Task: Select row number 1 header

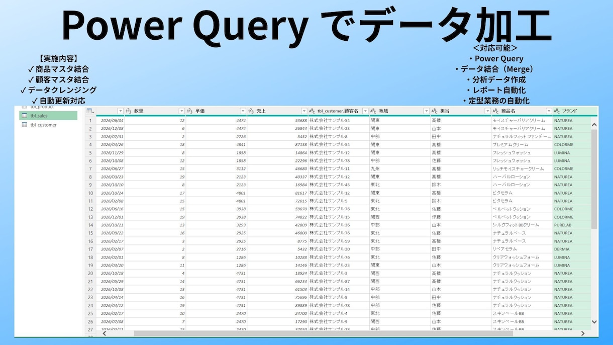Action: pos(90,121)
